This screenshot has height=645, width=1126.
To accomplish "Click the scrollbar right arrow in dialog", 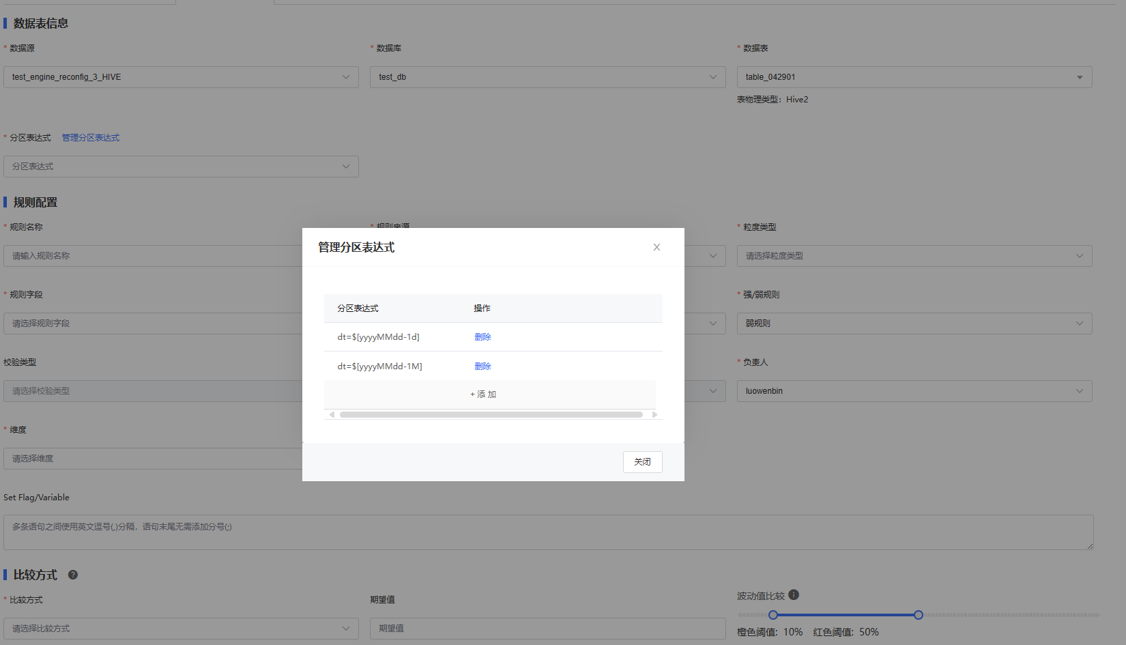I will point(654,414).
